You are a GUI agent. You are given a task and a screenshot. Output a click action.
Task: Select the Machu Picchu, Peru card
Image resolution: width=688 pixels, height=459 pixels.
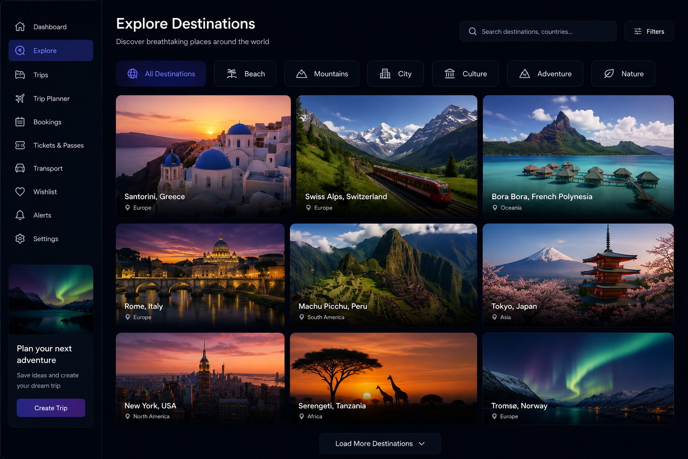383,275
